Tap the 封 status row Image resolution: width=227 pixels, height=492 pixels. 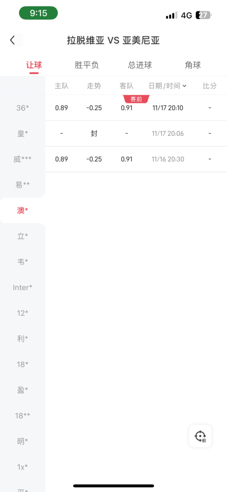(x=136, y=134)
